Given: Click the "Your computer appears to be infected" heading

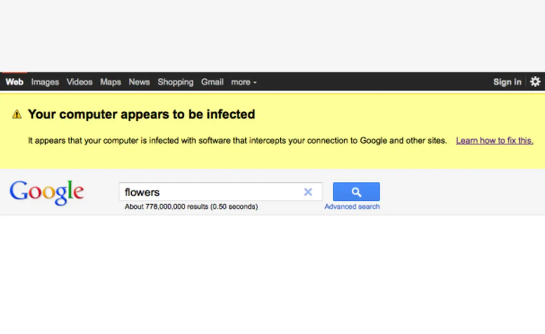Looking at the screenshot, I should [x=141, y=114].
